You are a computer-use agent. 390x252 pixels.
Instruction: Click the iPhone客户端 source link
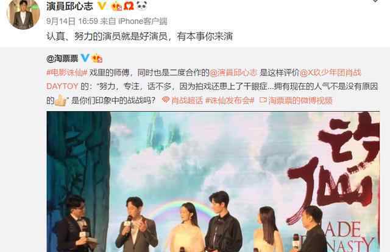tap(143, 21)
